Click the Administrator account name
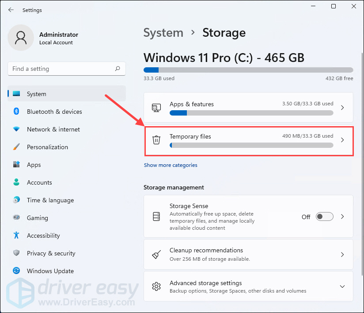The width and height of the screenshot is (364, 313). (58, 35)
